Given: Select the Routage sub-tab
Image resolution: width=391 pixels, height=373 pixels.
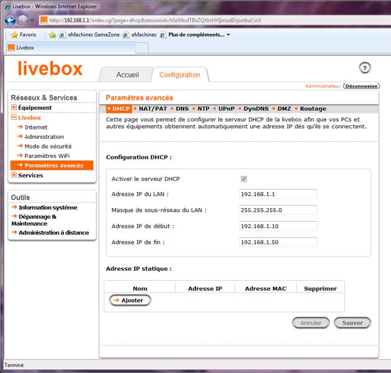Looking at the screenshot, I should pos(313,109).
